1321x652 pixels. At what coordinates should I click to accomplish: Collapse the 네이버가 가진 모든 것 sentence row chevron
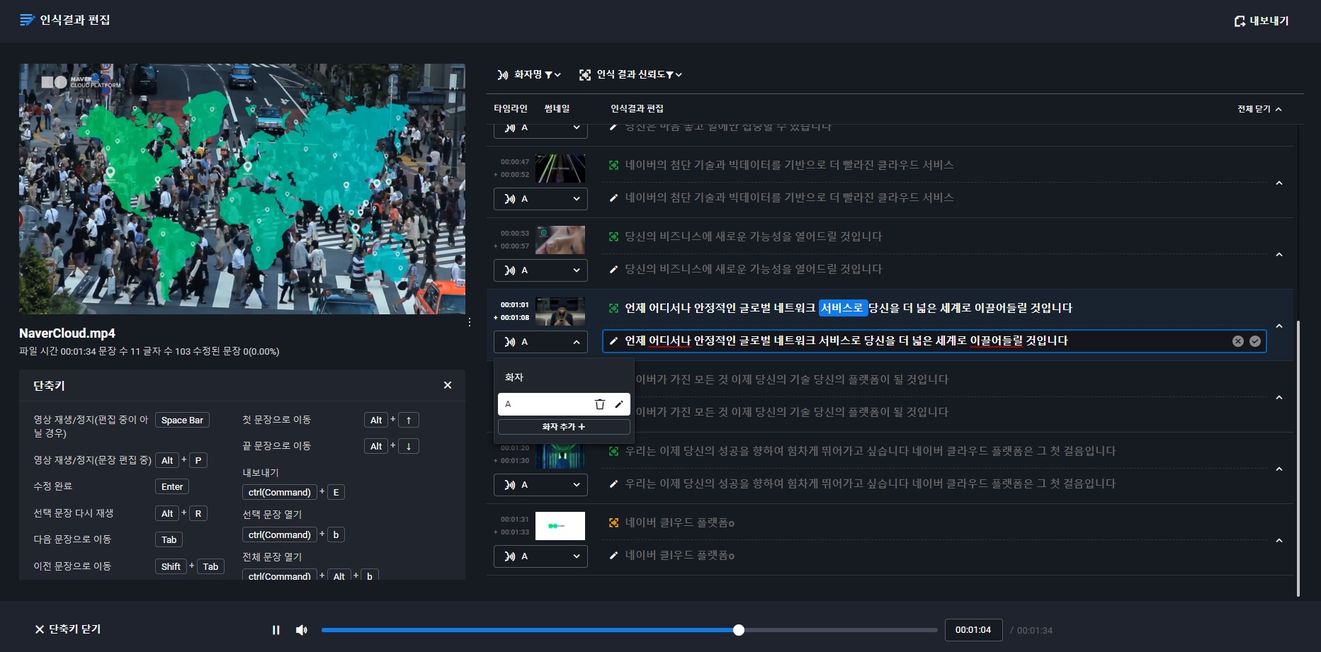click(x=1279, y=398)
